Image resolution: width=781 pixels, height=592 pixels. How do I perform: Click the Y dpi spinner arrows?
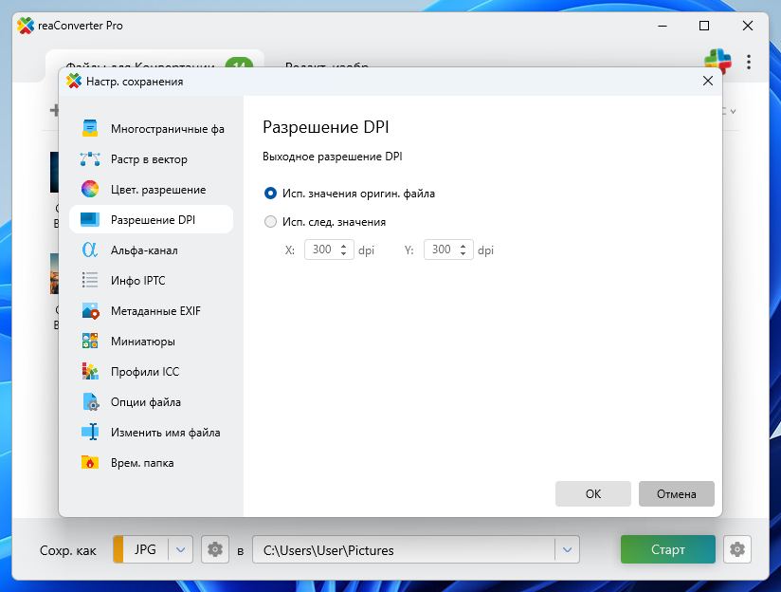463,250
